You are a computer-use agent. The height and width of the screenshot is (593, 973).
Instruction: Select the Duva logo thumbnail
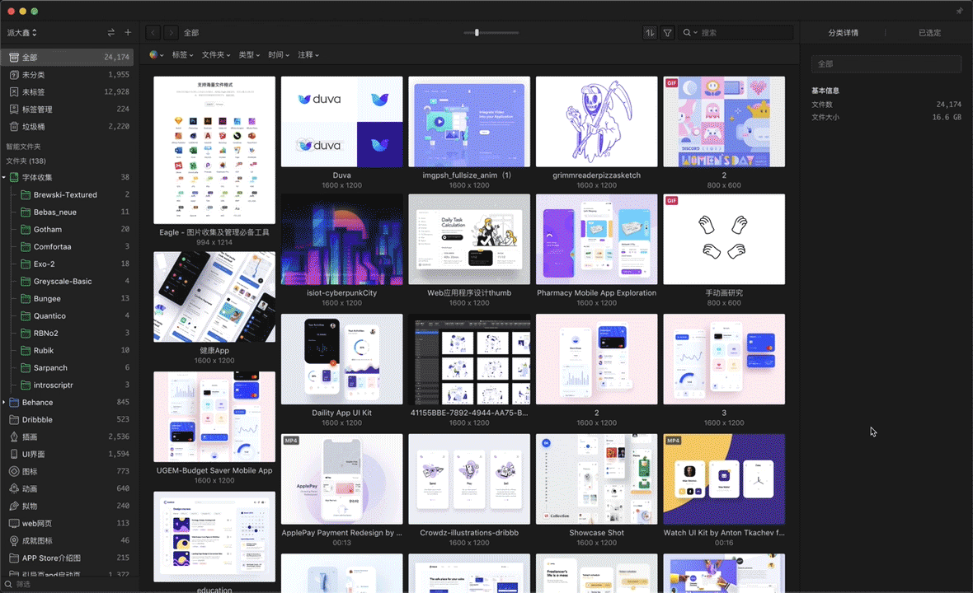coord(342,121)
